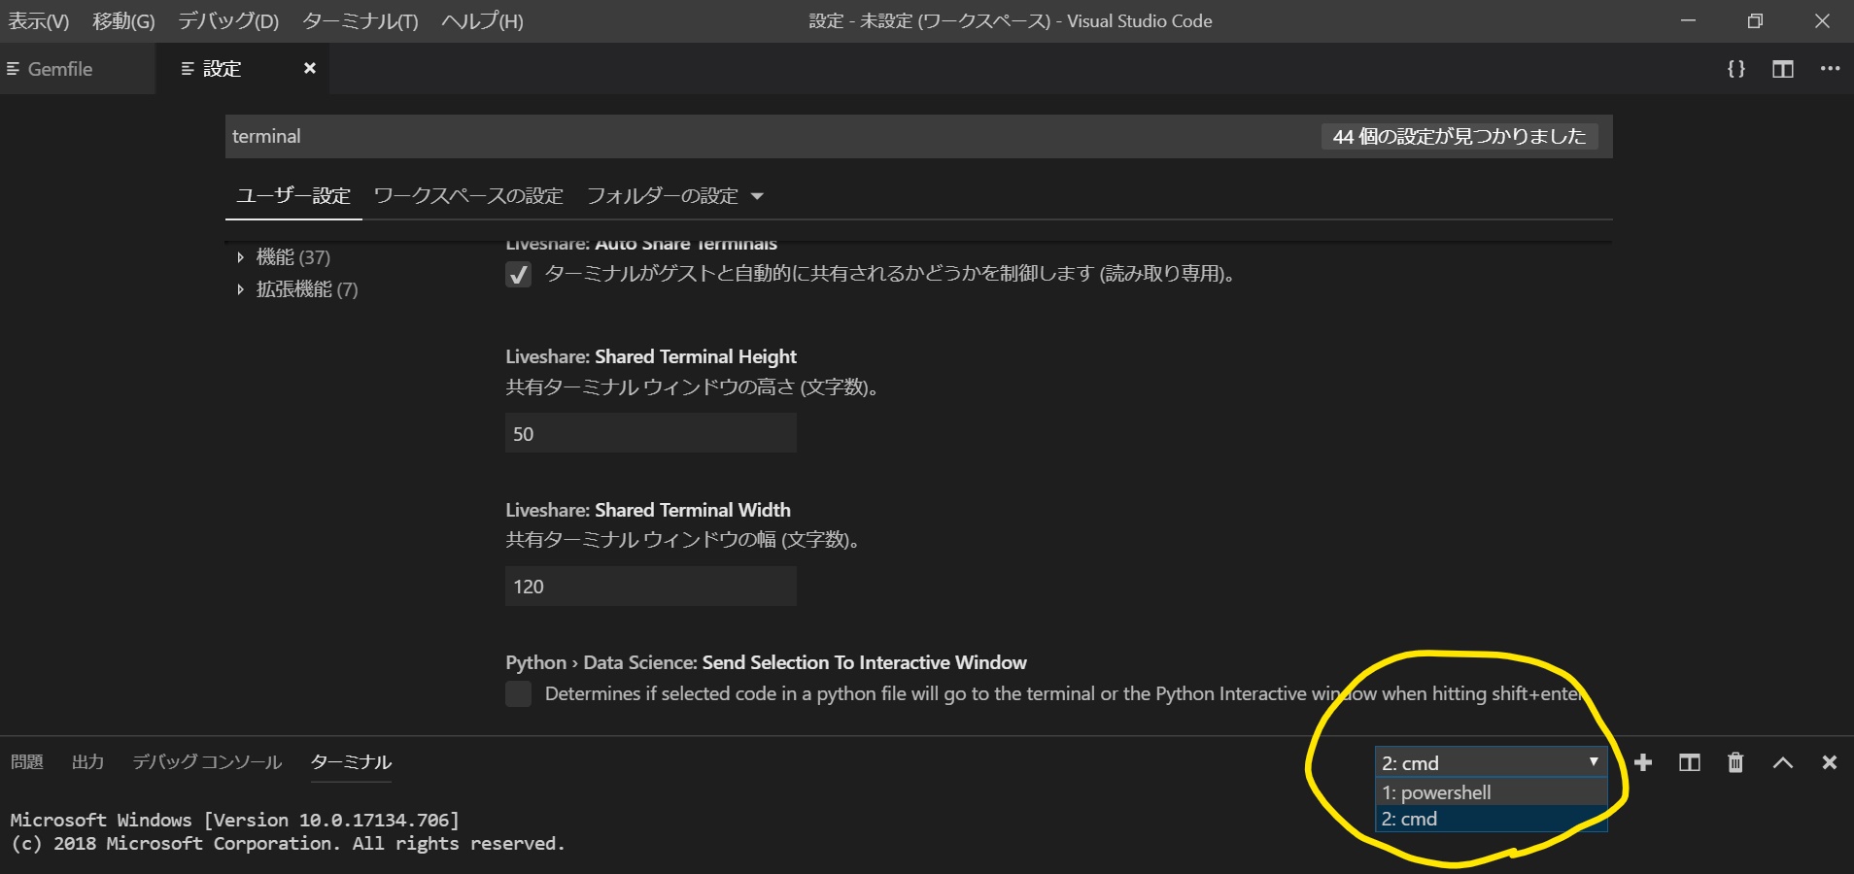Switch to the 出力 panel

pos(87,762)
